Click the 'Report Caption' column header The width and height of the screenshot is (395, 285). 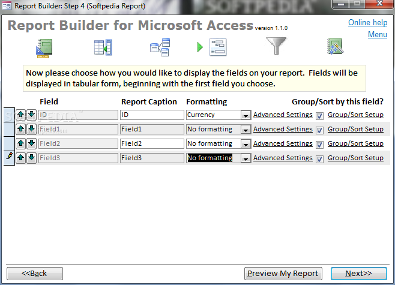click(x=149, y=102)
